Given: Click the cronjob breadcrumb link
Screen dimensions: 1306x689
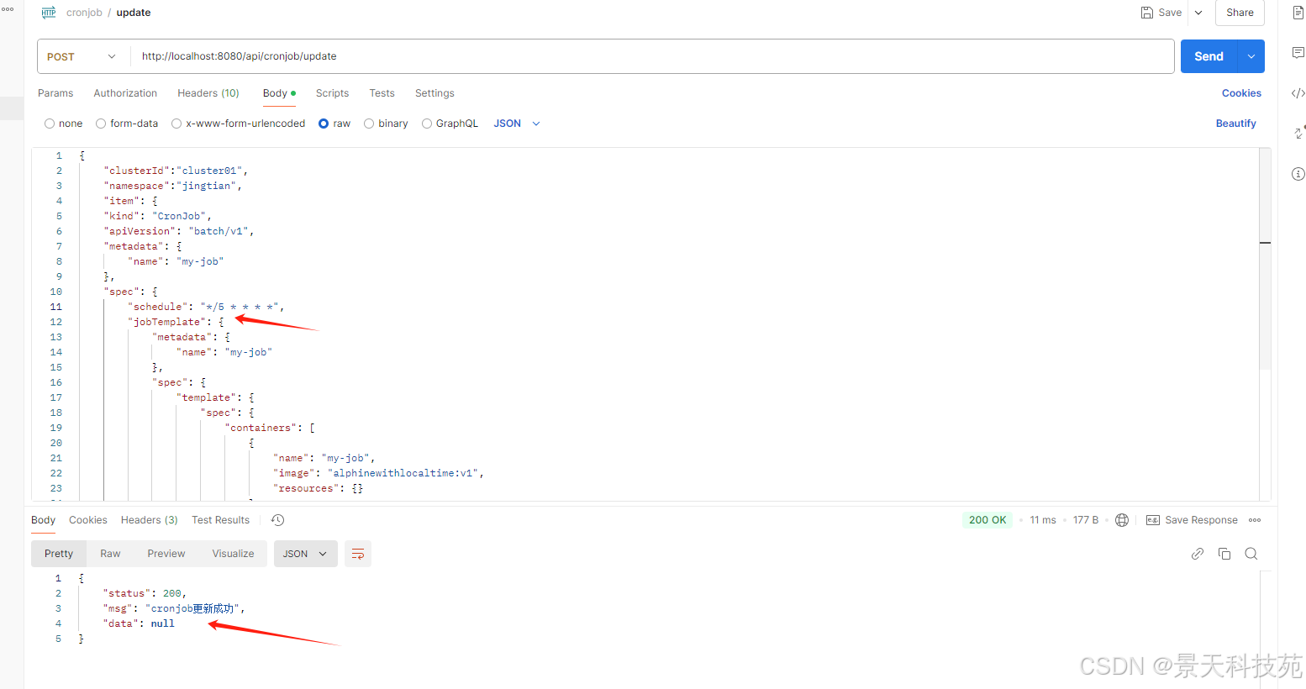Looking at the screenshot, I should pyautogui.click(x=84, y=13).
